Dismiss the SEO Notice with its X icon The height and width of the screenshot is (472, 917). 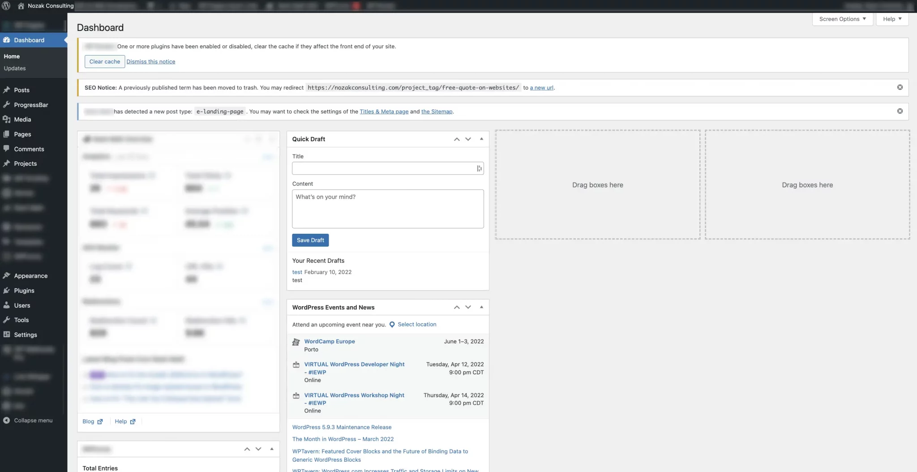pos(900,87)
